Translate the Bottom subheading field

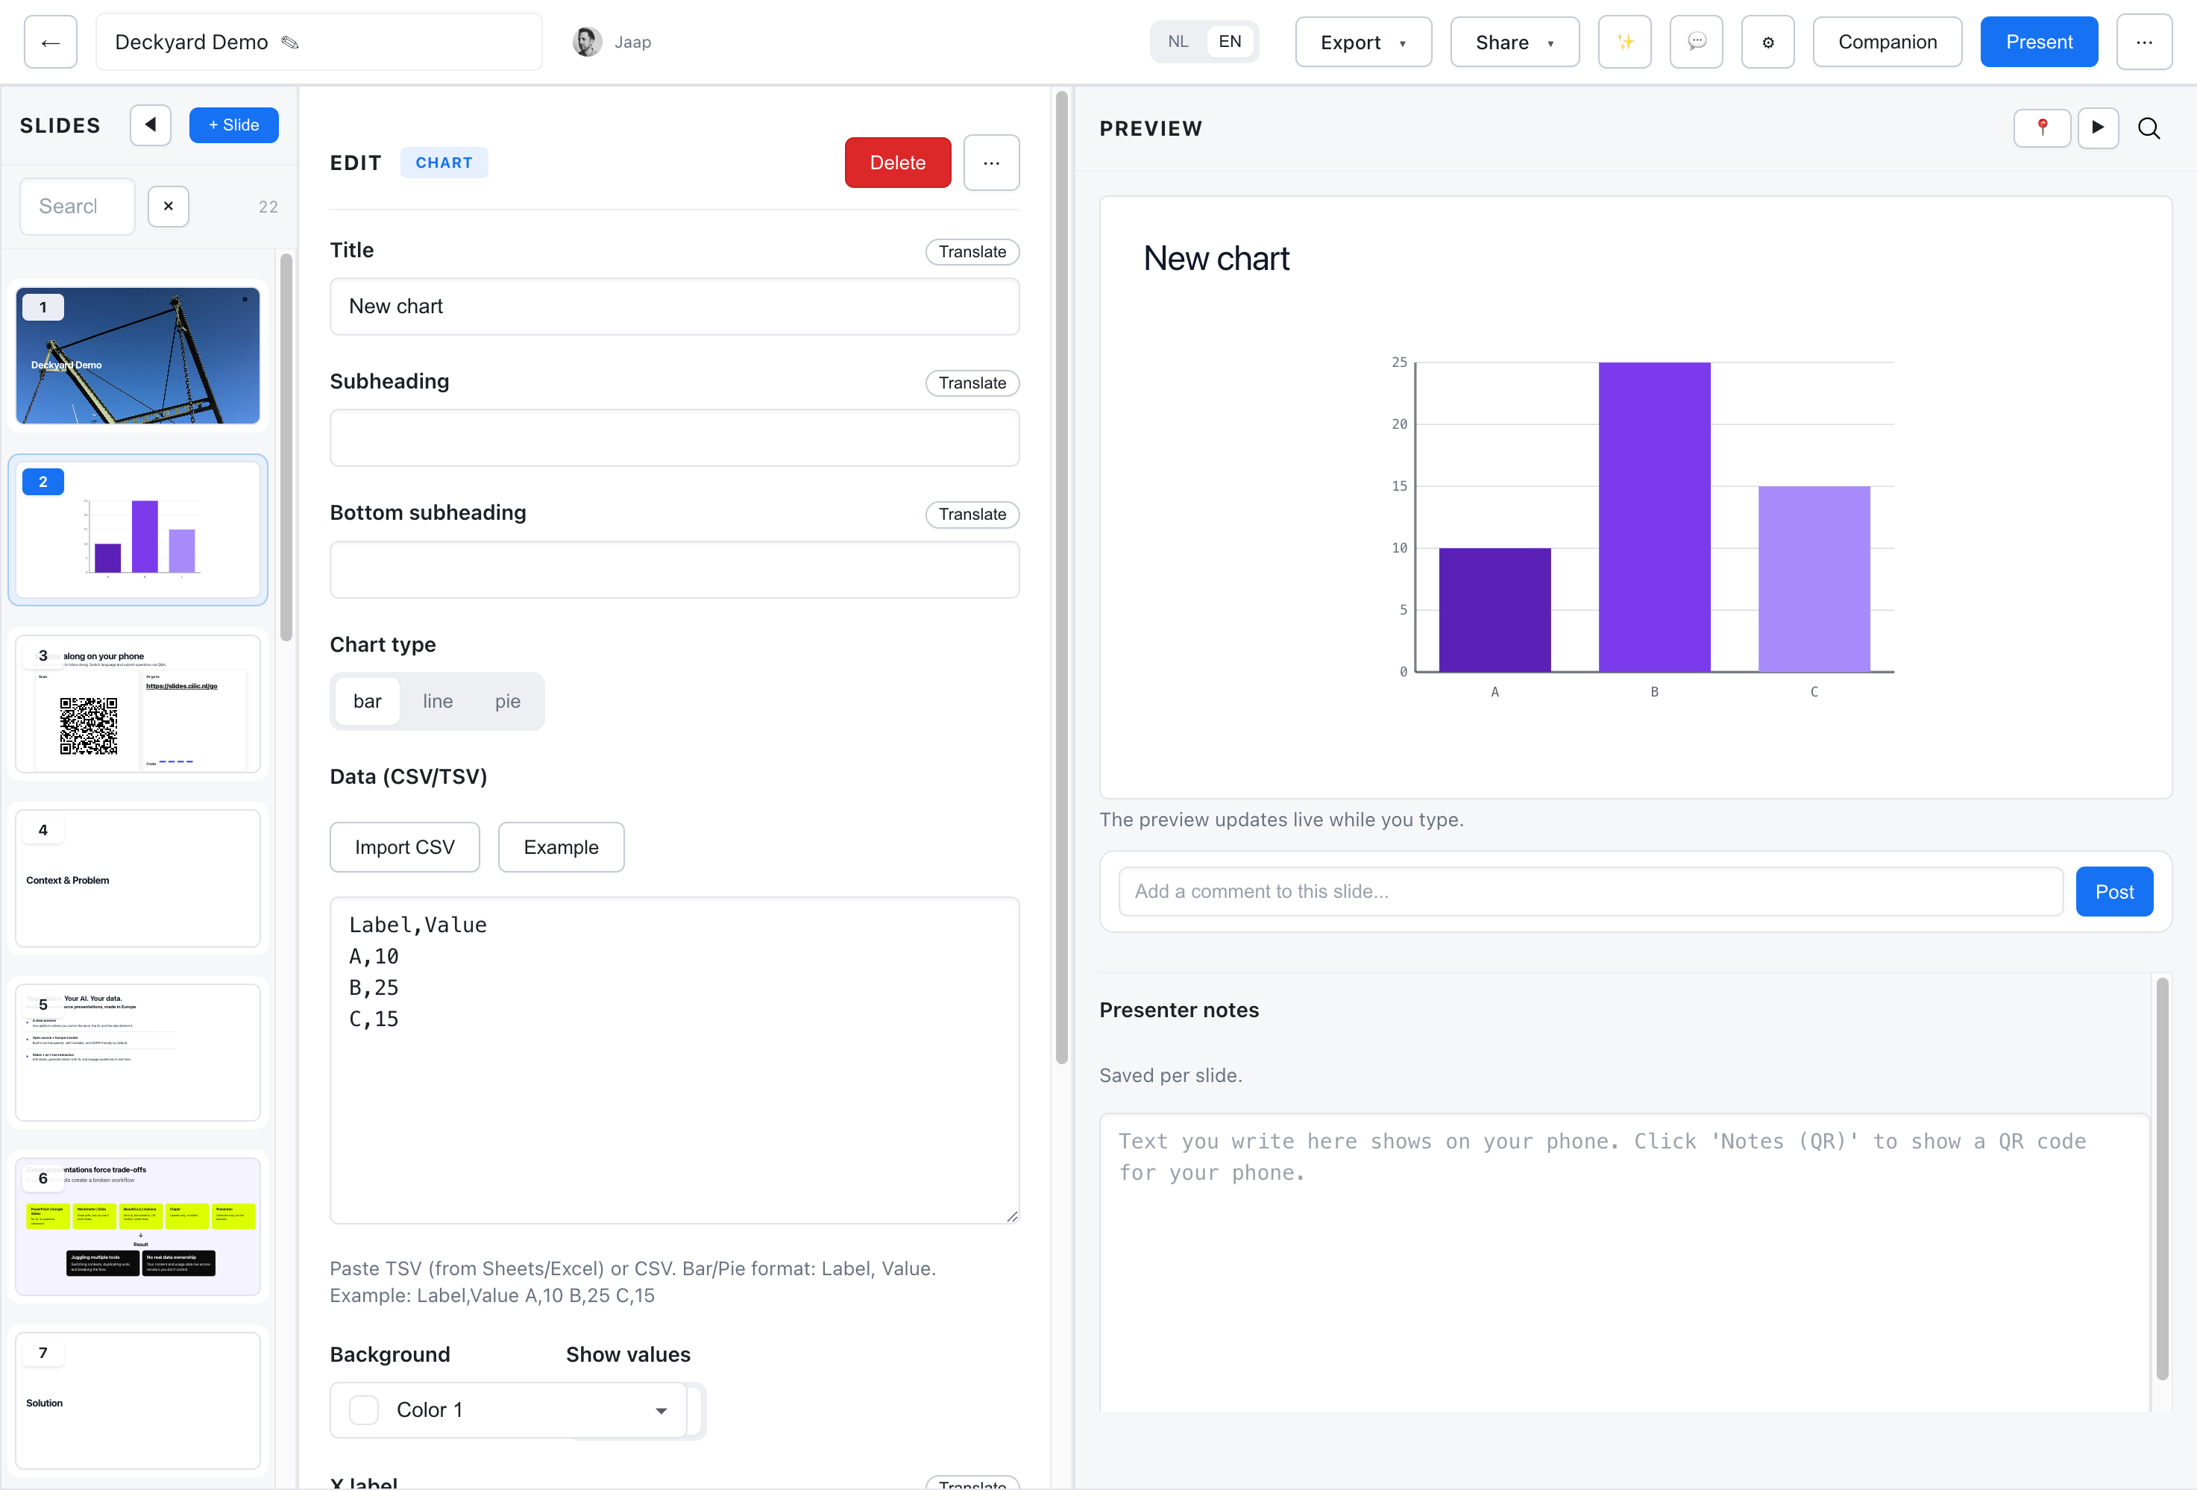click(x=972, y=515)
